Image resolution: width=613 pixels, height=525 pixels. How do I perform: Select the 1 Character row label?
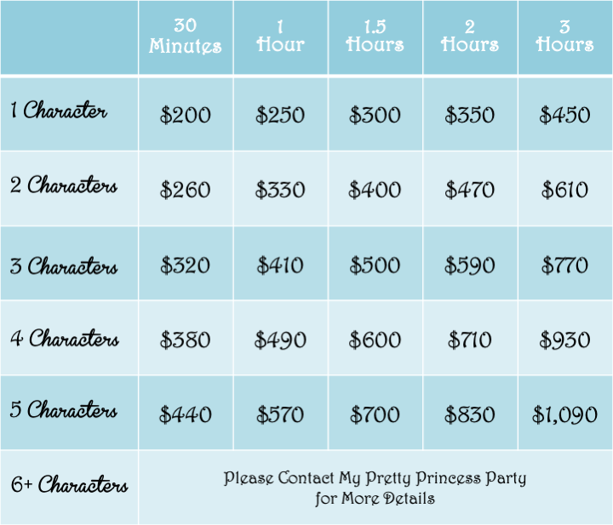tap(59, 110)
